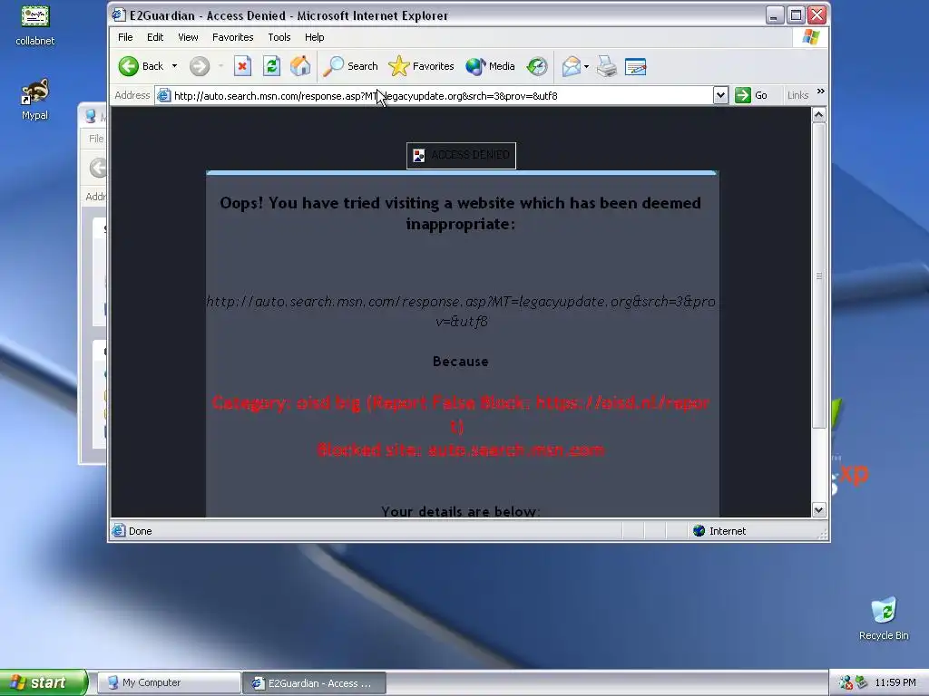This screenshot has height=696, width=929.
Task: Click Back button in My Computer window
Action: pos(98,168)
